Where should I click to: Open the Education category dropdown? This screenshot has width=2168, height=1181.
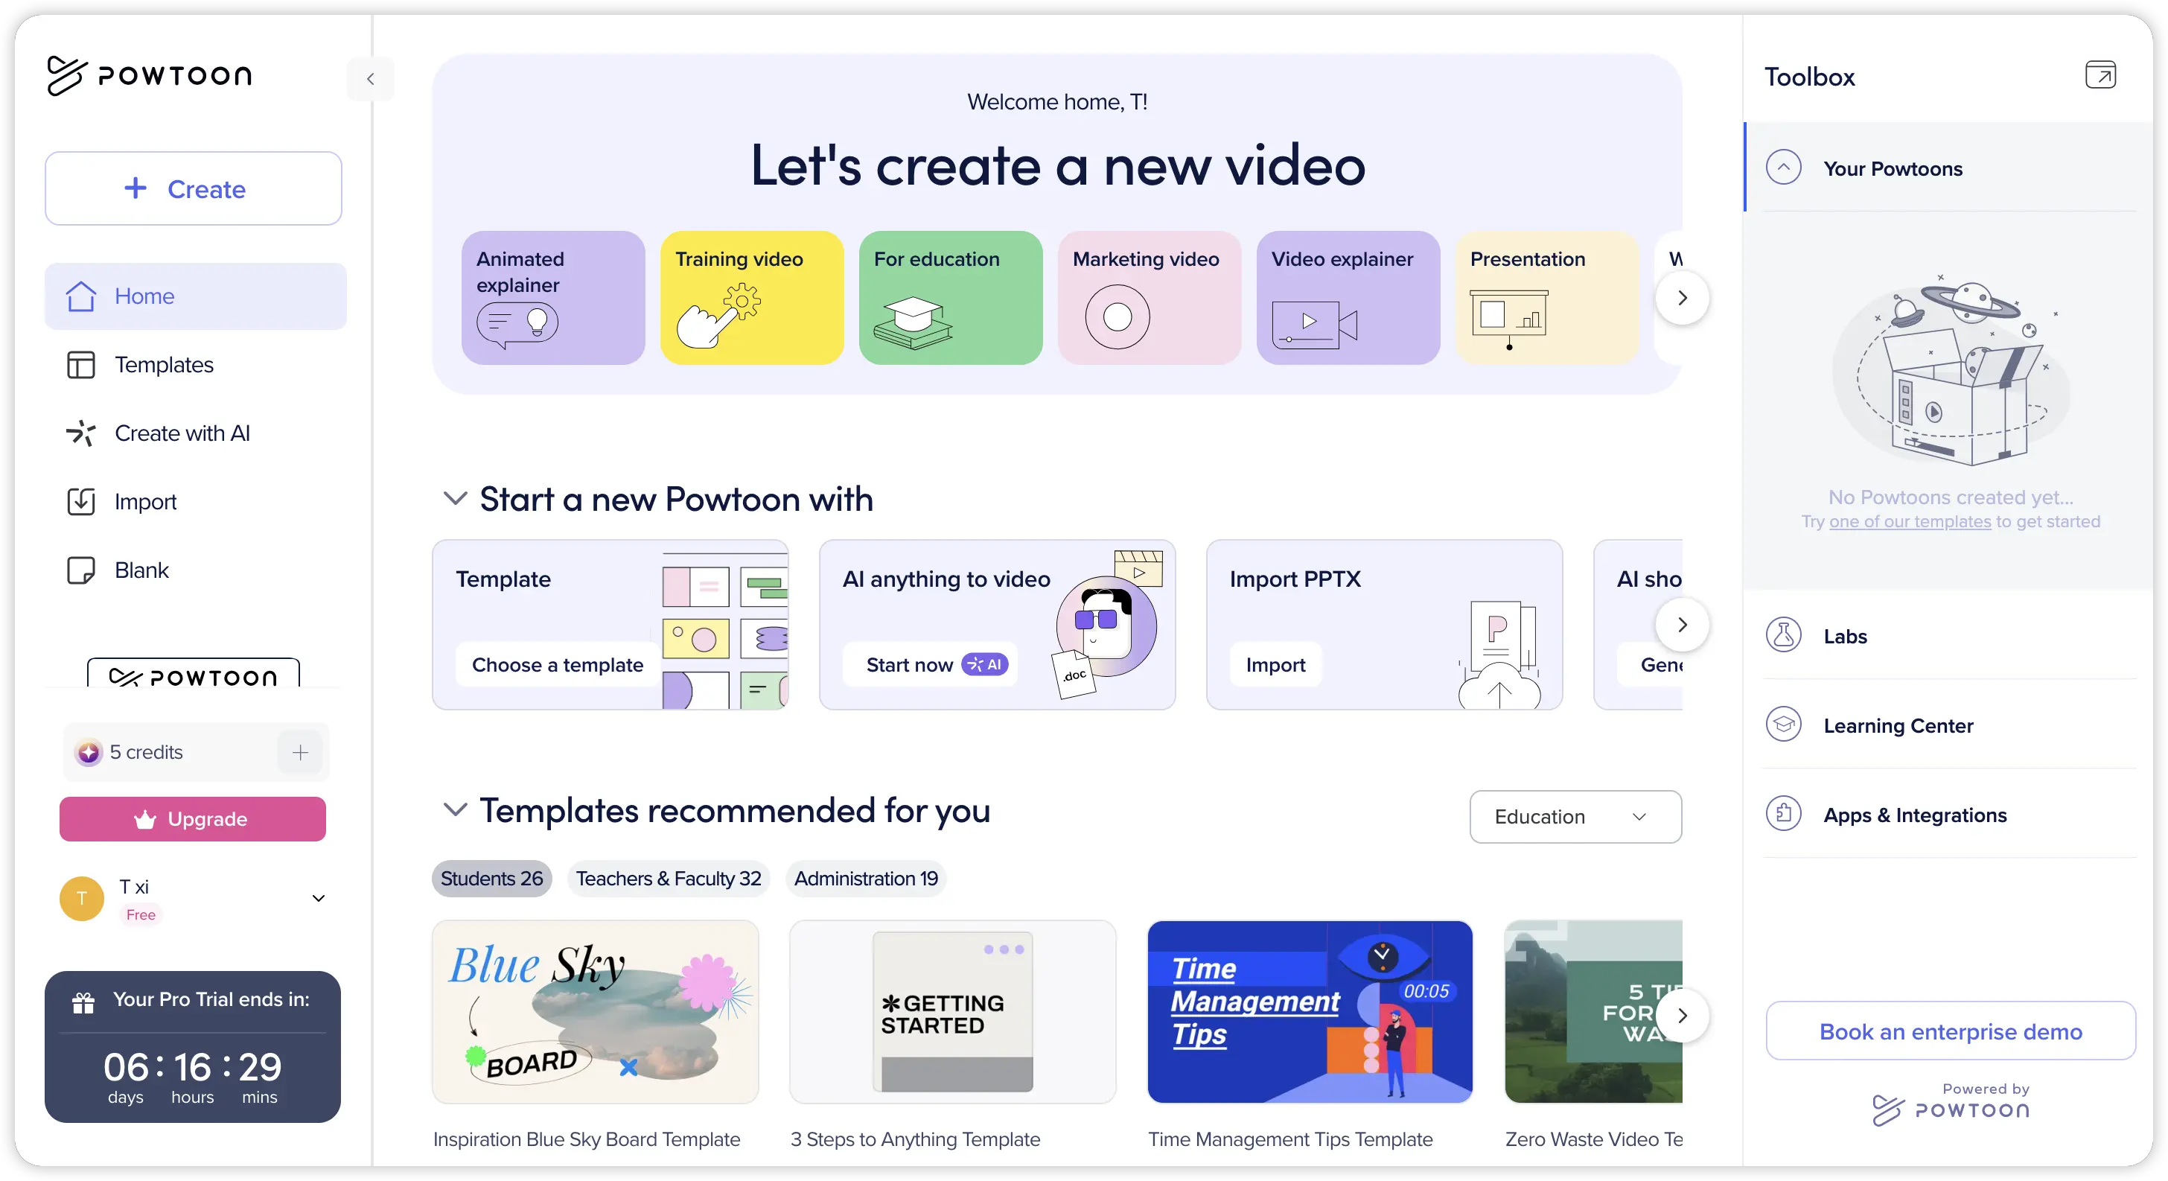pos(1575,817)
